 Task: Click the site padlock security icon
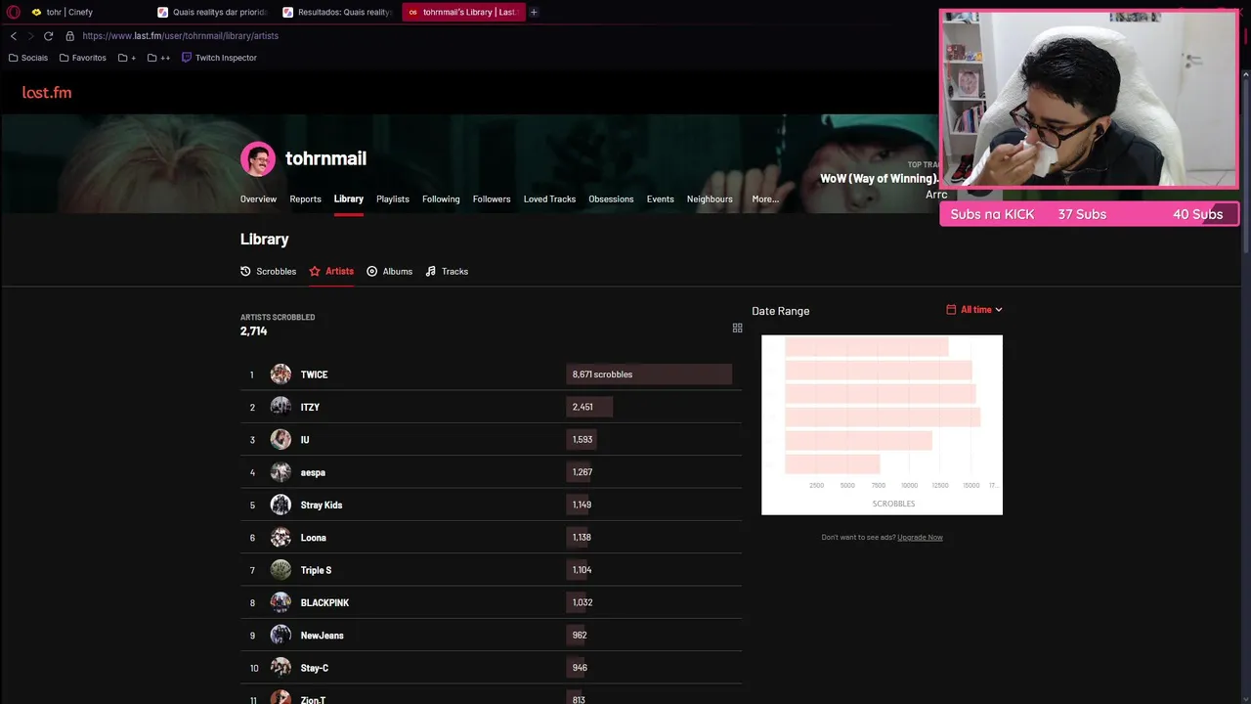[70, 36]
